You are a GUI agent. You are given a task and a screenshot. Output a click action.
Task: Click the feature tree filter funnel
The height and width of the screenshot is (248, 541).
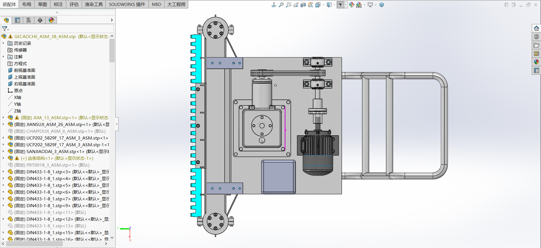pyautogui.click(x=5, y=29)
